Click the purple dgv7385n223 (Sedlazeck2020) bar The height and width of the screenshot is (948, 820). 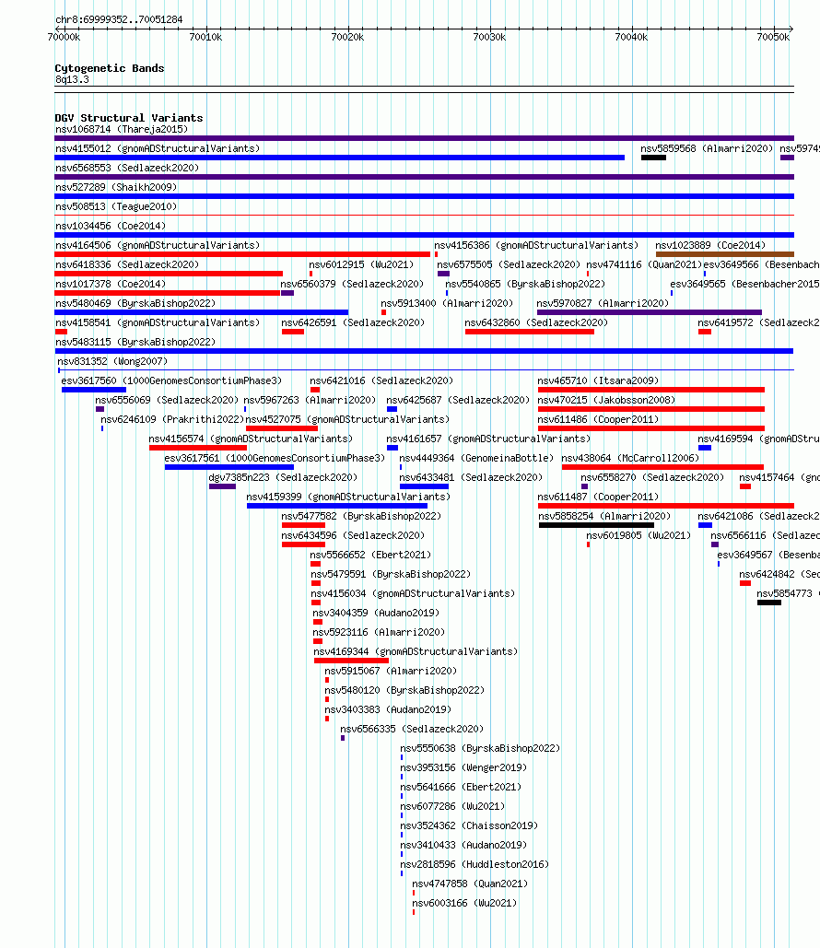click(223, 486)
